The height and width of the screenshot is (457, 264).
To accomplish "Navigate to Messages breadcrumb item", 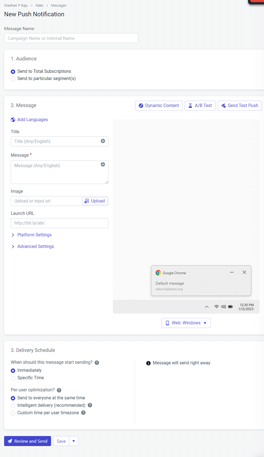I will coord(58,6).
